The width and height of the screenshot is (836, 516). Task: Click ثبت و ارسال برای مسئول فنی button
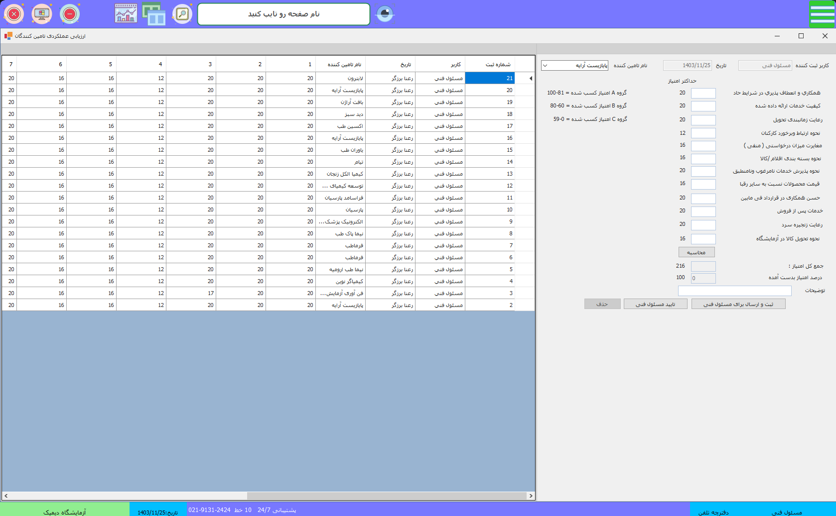pos(738,304)
